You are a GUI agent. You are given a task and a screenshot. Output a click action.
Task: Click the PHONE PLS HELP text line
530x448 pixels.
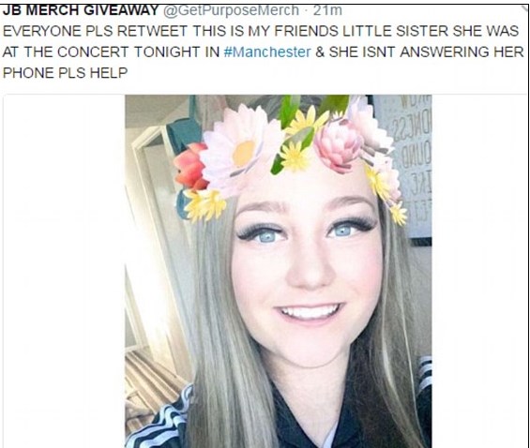tap(65, 73)
